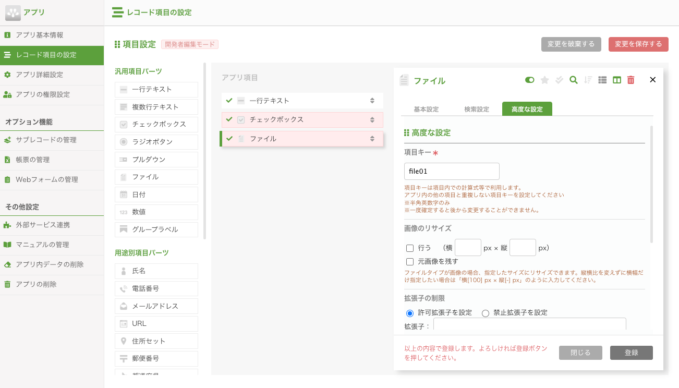Click the sort icon in the ファイル panel header
This screenshot has height=388, width=679.
(x=587, y=80)
